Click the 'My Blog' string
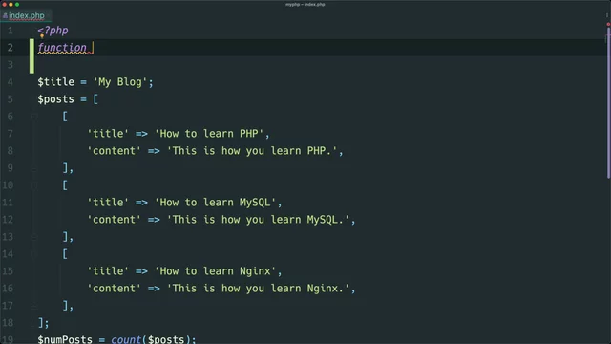Image resolution: width=611 pixels, height=344 pixels. [x=120, y=82]
